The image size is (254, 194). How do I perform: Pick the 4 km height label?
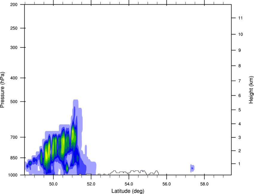coord(240,124)
